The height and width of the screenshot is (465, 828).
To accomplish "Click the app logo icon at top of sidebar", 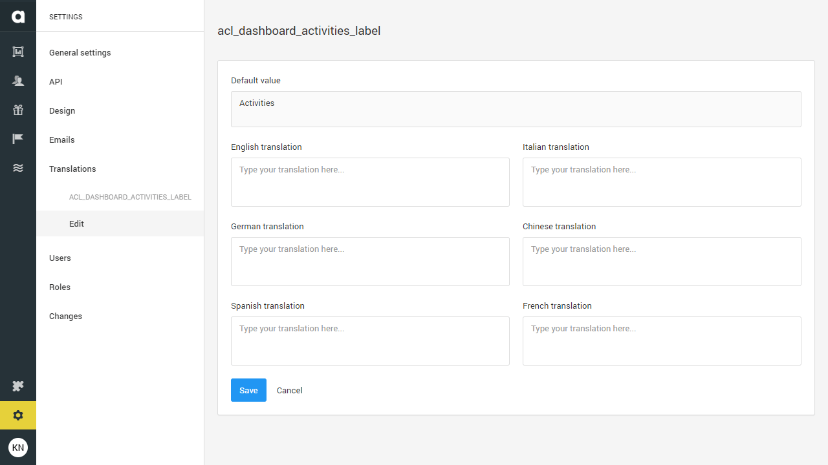I will (x=18, y=17).
